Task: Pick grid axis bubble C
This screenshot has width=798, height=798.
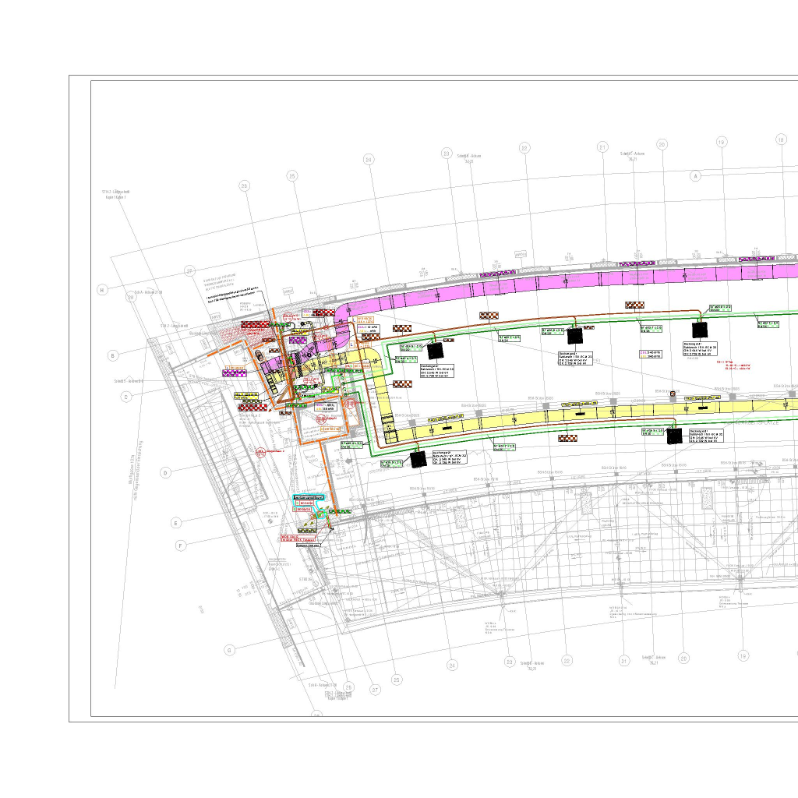Action: click(x=125, y=397)
